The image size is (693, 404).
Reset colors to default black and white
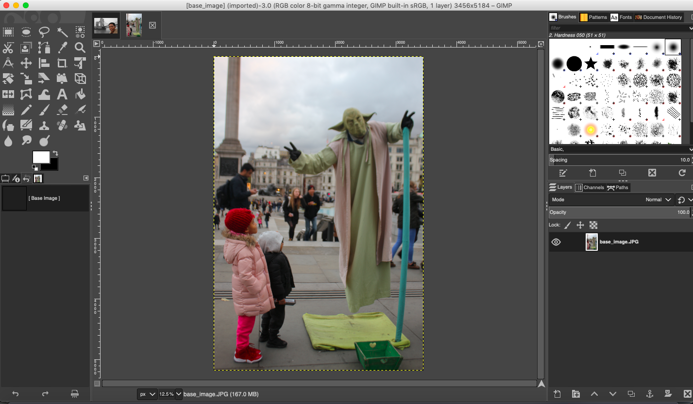[x=35, y=167]
